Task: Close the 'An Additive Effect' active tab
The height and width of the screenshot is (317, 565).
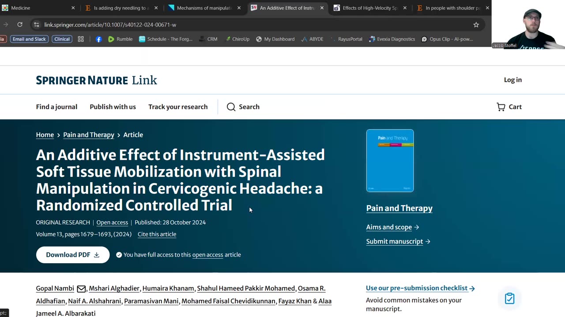Action: coord(322,8)
